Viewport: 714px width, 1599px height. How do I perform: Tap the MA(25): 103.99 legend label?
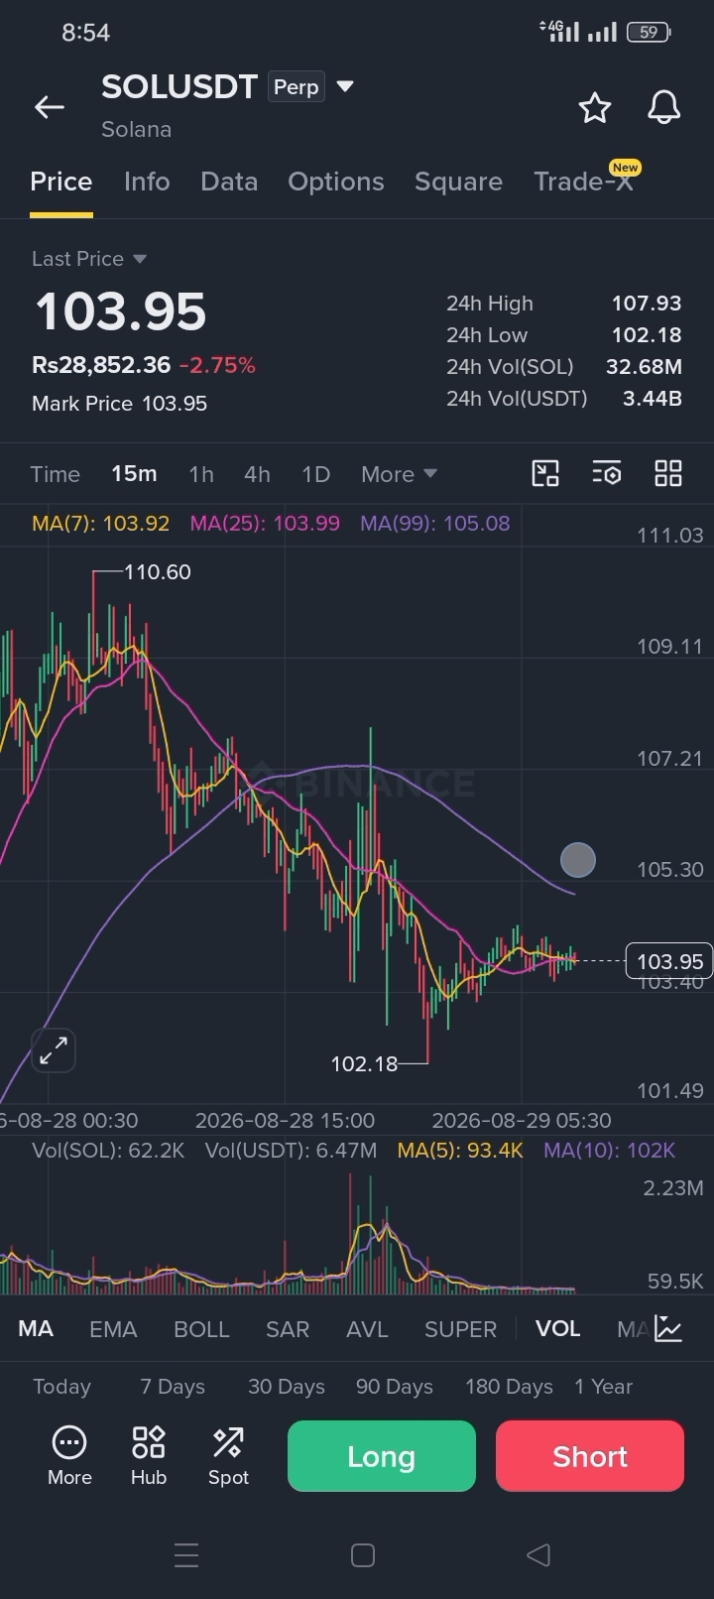click(x=265, y=523)
